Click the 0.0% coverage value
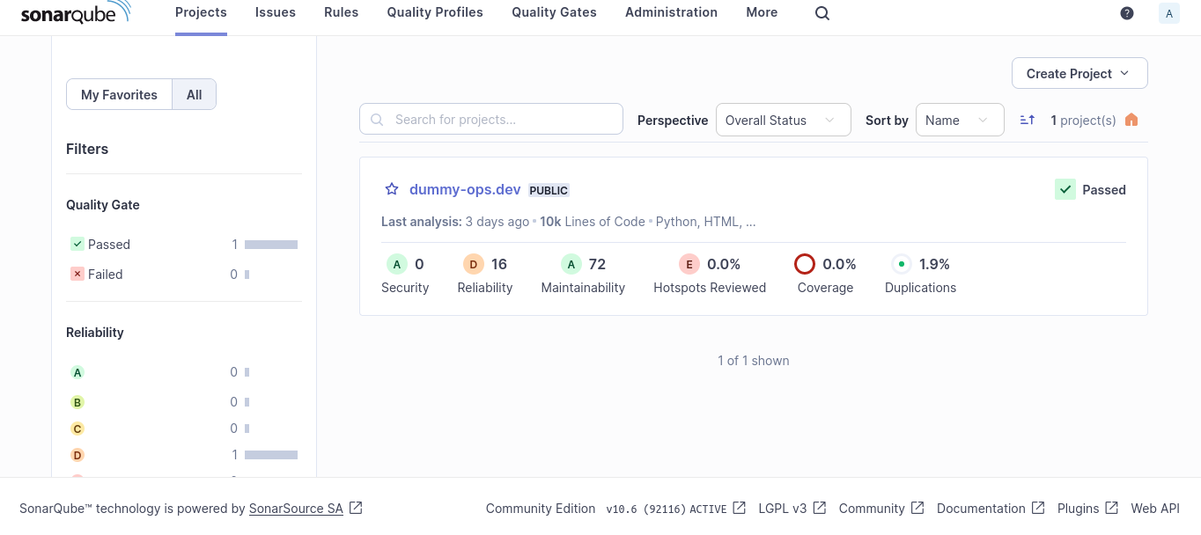Screen dimensions: 1201x535 [x=839, y=264]
